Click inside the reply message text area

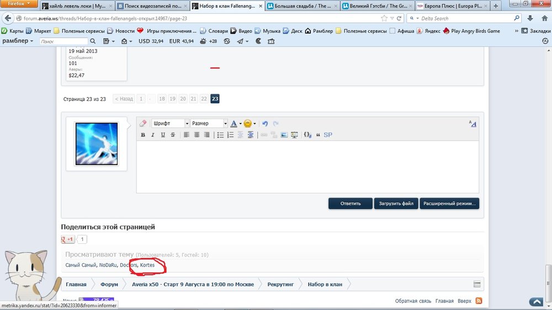coord(307,167)
